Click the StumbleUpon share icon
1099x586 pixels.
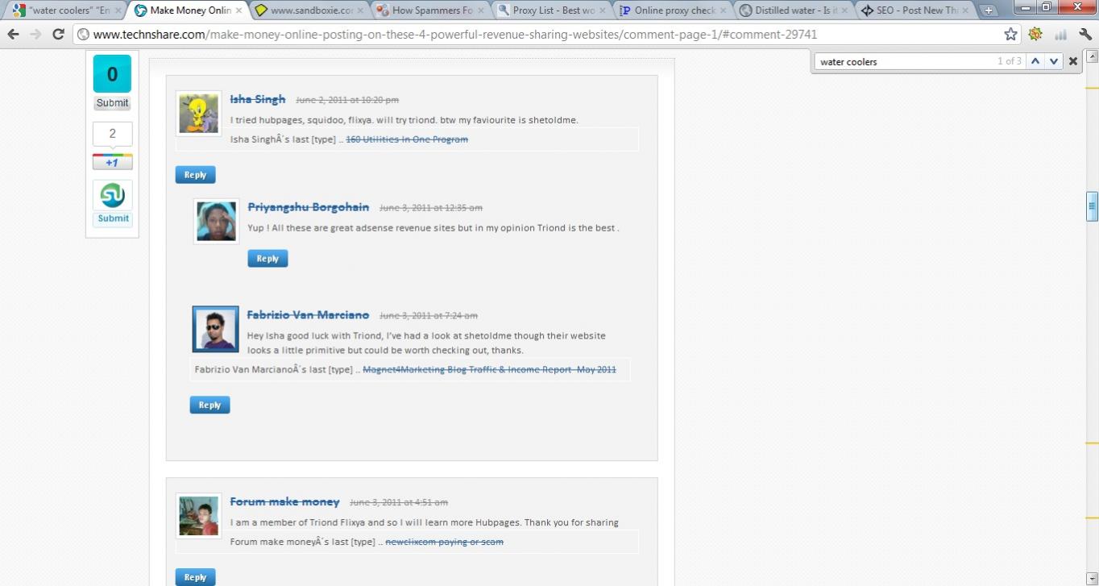112,195
